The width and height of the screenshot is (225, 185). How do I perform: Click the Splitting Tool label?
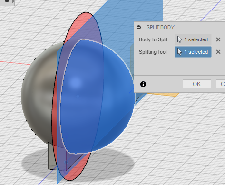click(x=153, y=52)
